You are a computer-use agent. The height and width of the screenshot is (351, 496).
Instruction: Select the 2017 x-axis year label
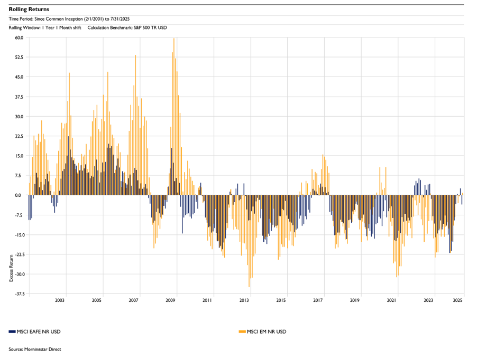click(318, 300)
